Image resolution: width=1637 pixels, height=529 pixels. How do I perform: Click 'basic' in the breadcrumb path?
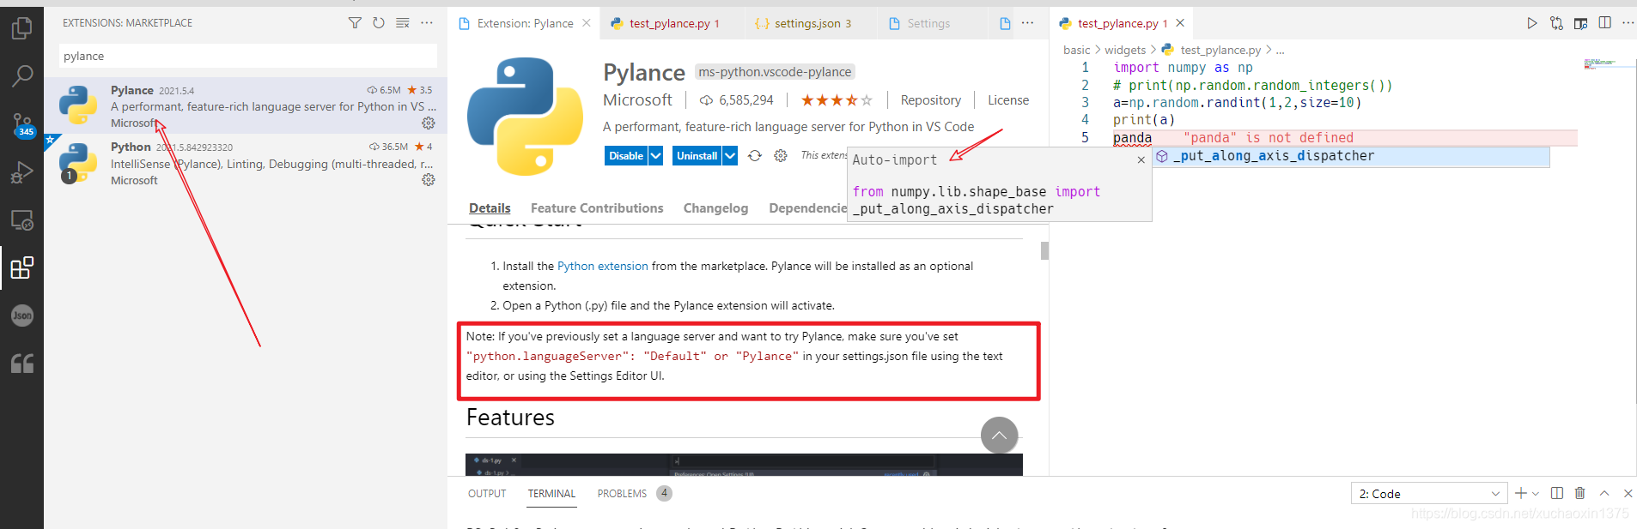tap(1076, 50)
